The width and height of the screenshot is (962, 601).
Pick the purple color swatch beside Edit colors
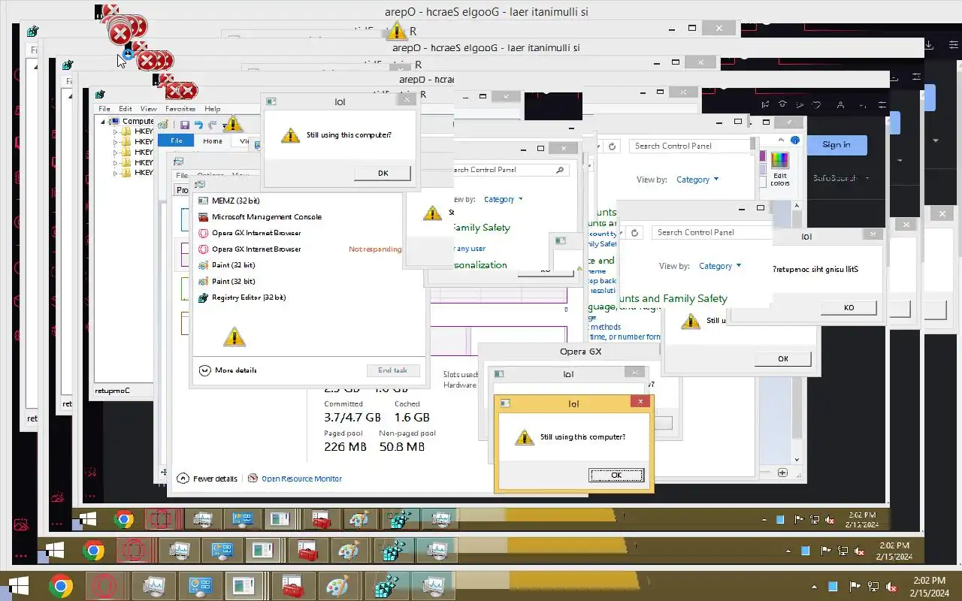762,157
